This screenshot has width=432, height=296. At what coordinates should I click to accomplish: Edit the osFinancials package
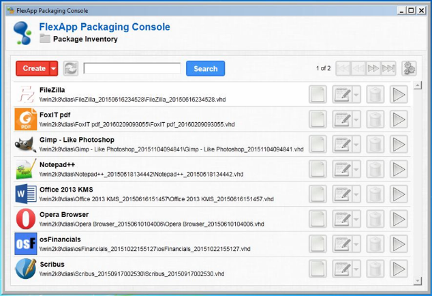[342, 244]
